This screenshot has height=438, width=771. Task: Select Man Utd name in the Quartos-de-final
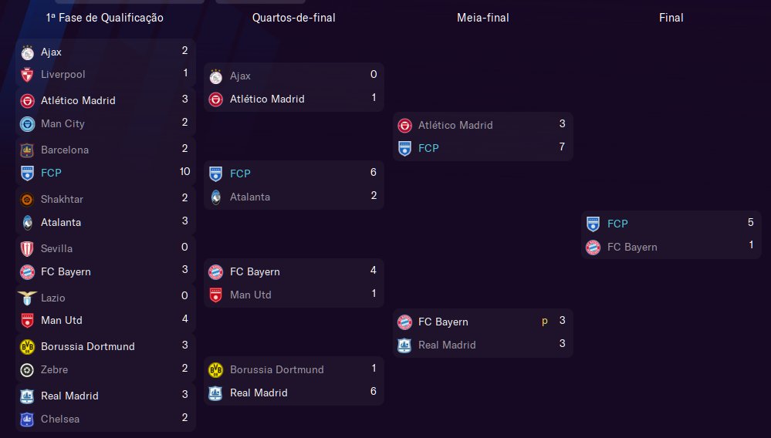pos(251,295)
